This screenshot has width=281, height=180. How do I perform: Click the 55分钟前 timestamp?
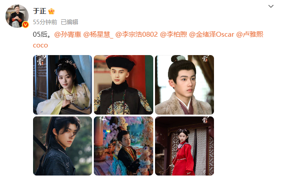click(45, 22)
